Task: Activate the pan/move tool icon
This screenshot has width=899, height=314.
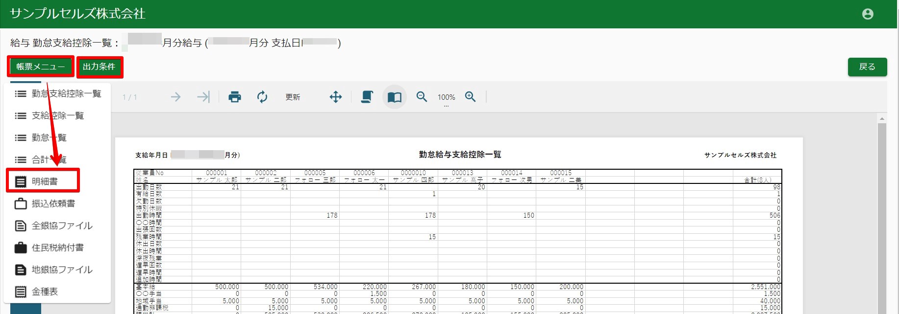Action: (336, 97)
